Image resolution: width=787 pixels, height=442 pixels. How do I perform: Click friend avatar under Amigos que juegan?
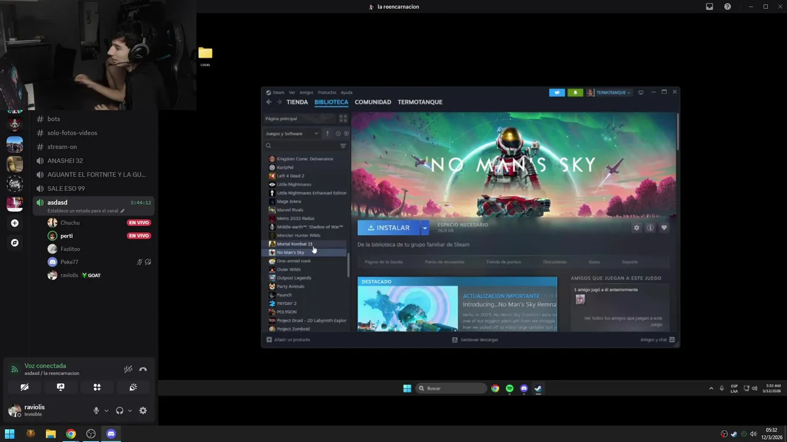tap(580, 300)
